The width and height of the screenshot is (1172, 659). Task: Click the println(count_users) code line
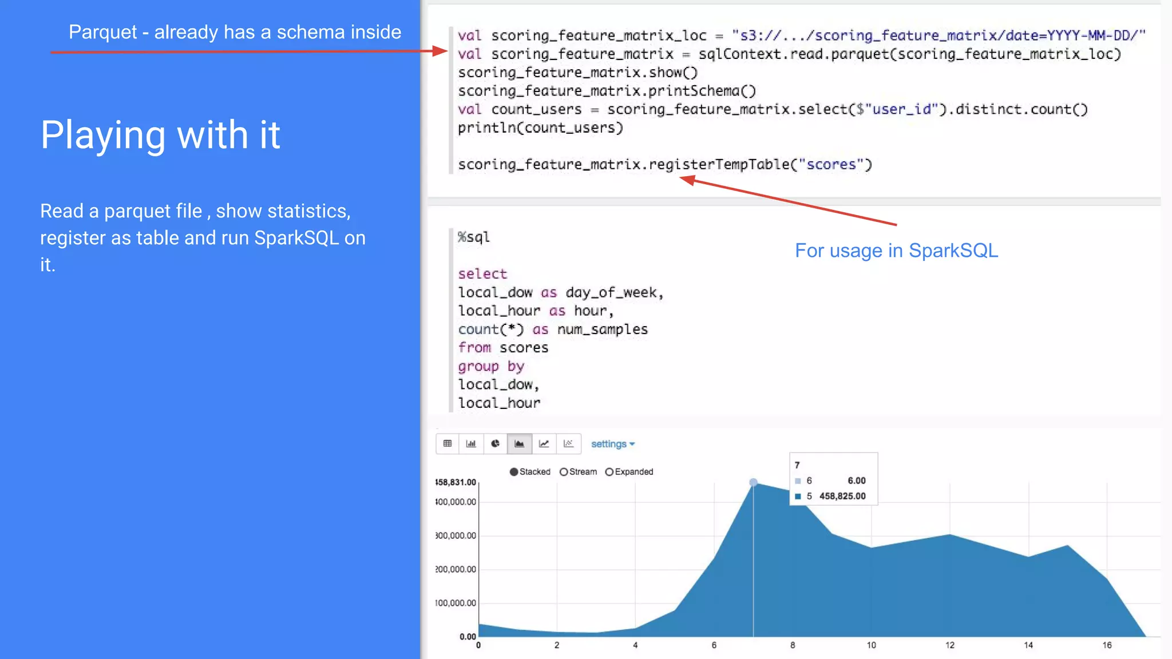[540, 128]
